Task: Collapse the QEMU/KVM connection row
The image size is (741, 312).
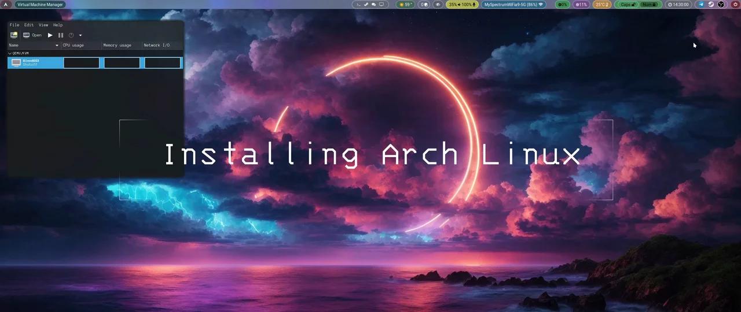Action: (10, 53)
